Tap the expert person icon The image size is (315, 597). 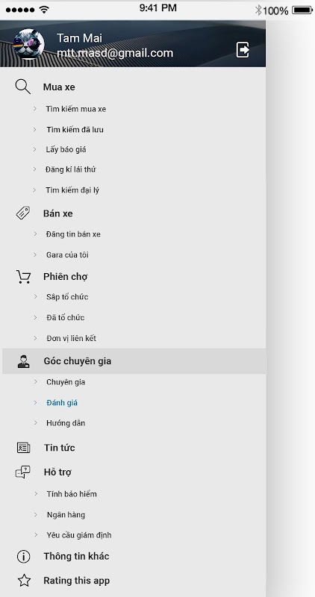tap(23, 361)
